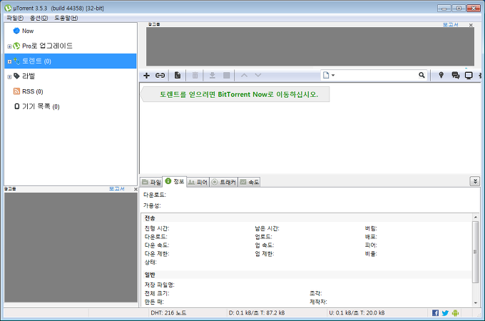Click the Android icon in status bar
The height and width of the screenshot is (321, 485).
click(455, 313)
